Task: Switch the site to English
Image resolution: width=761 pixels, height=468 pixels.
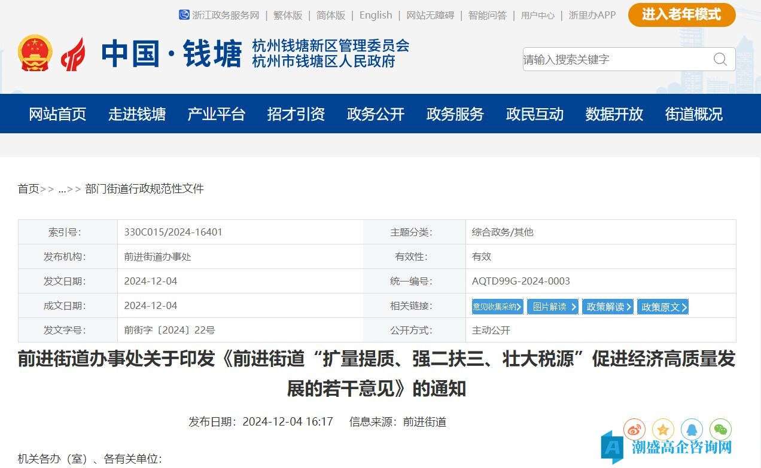Action: click(376, 16)
